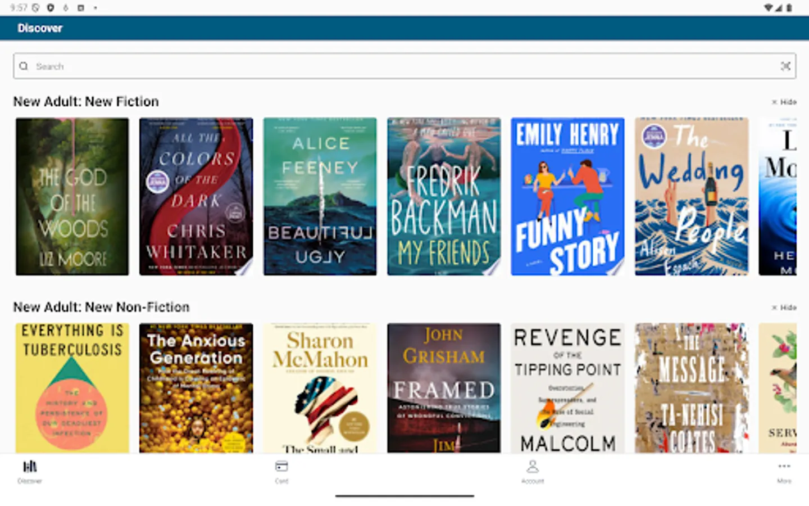
Task: Open the More tab
Action: (x=784, y=472)
